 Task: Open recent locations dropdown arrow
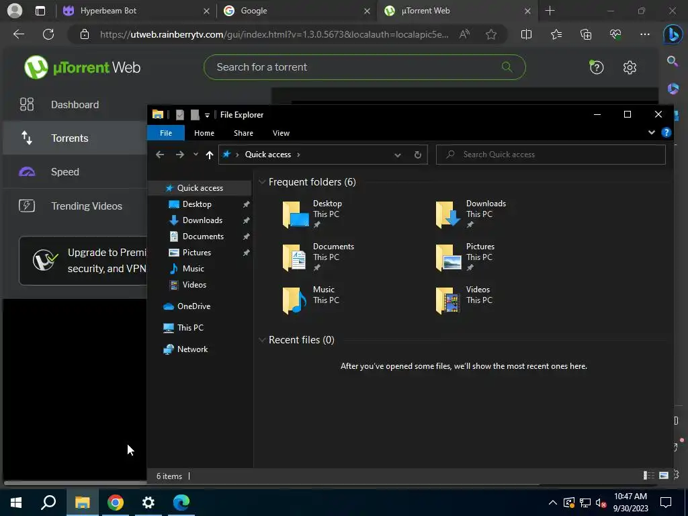click(x=196, y=154)
